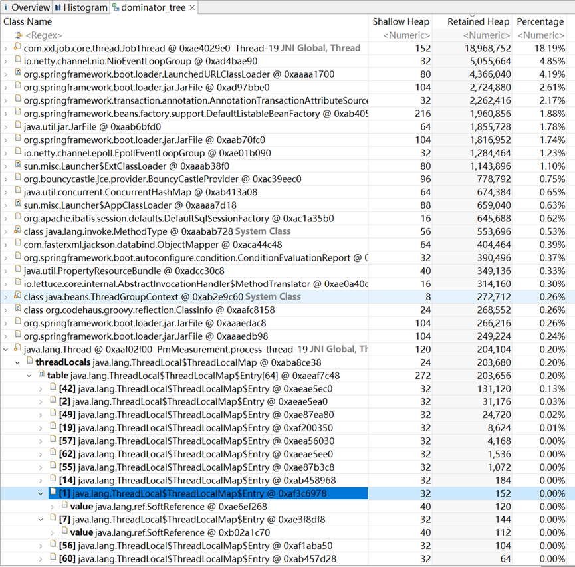Select the dominator_tree tab

click(x=154, y=7)
